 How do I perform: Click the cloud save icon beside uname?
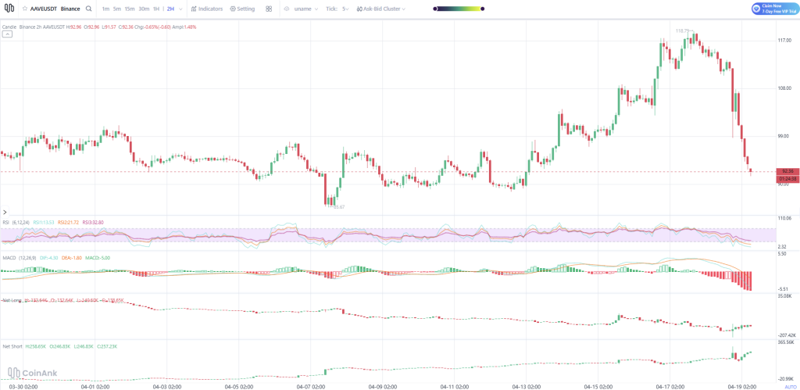tap(287, 9)
